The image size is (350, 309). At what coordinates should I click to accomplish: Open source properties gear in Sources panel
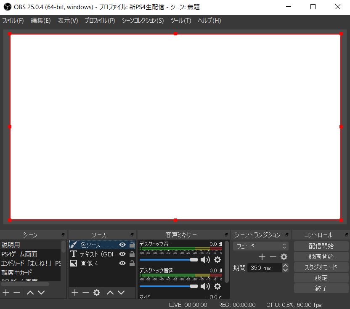pyautogui.click(x=97, y=293)
